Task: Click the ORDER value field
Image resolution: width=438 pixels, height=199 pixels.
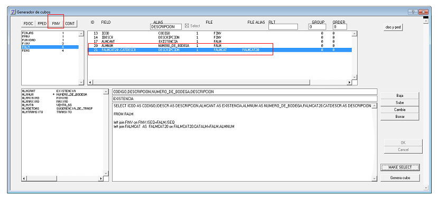Action: pyautogui.click(x=340, y=27)
